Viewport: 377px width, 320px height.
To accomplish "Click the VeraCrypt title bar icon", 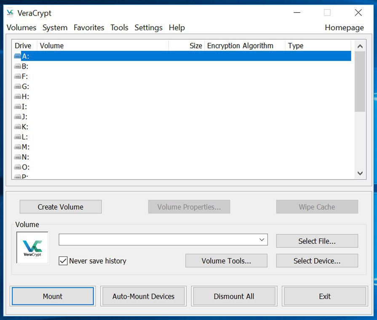I will (x=10, y=13).
